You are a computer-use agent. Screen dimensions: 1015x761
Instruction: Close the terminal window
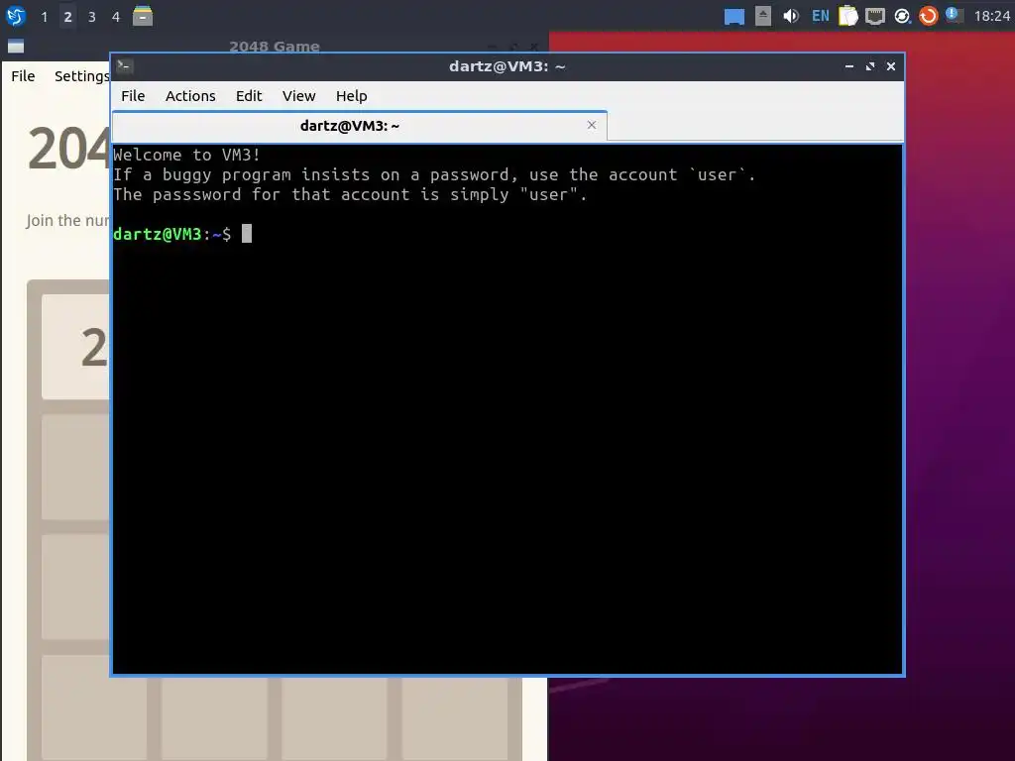coord(891,66)
